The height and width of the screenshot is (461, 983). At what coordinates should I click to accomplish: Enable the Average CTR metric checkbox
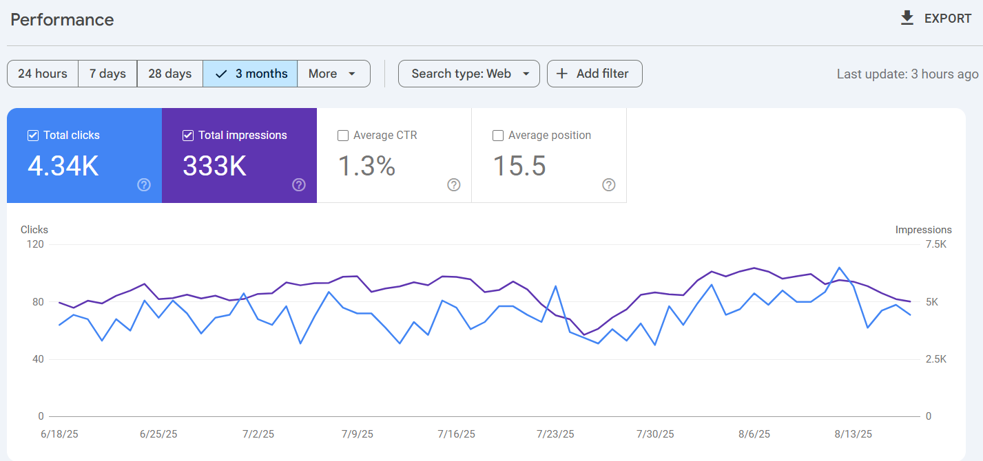click(x=343, y=136)
